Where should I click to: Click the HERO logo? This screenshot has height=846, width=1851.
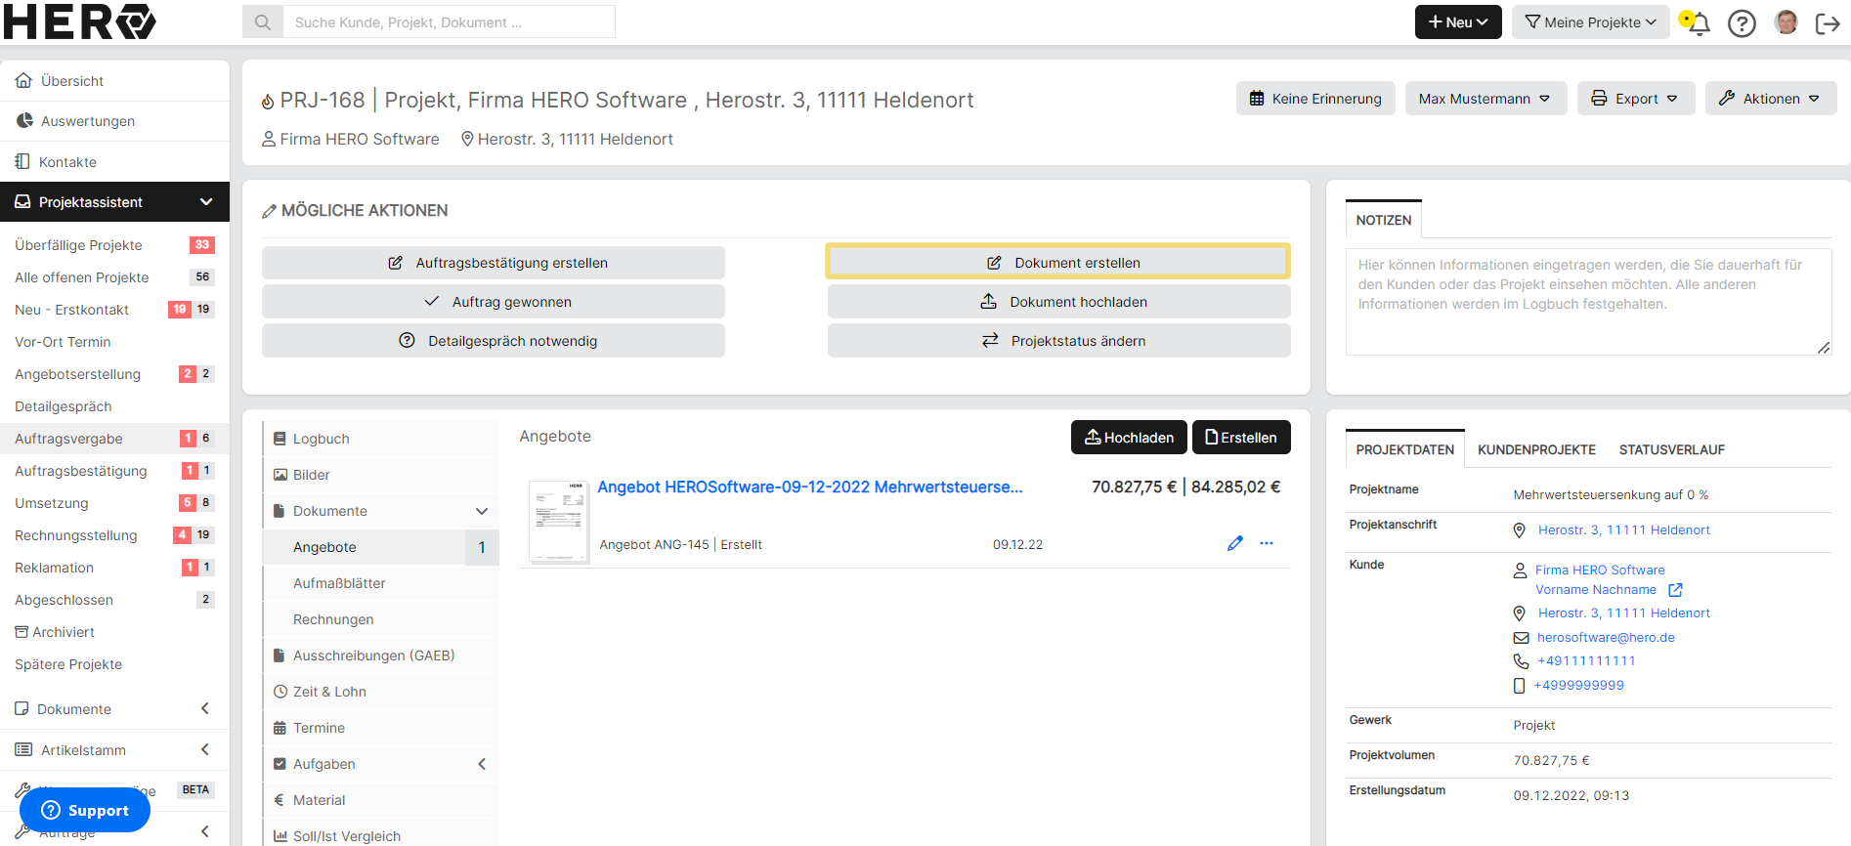[x=80, y=21]
